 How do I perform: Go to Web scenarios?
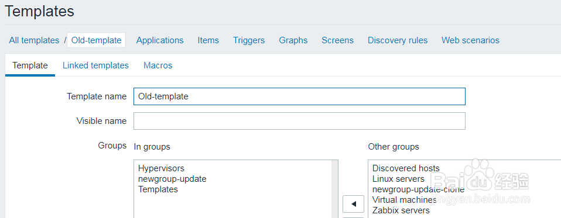point(470,40)
